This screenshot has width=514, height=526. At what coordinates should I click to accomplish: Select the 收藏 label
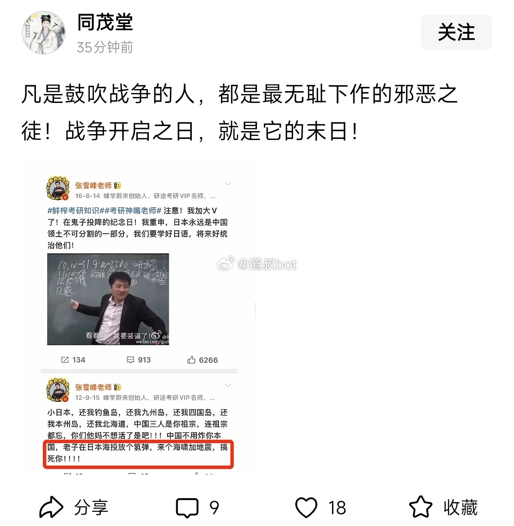pyautogui.click(x=460, y=507)
